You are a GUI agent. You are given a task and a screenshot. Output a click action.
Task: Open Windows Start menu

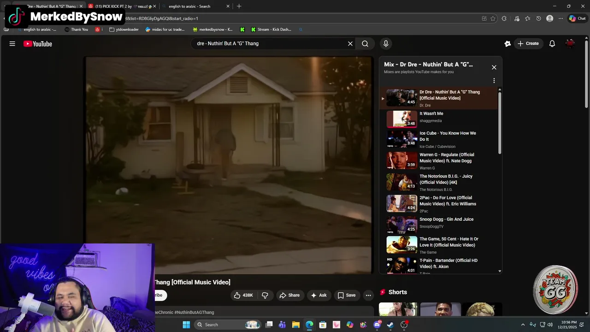pyautogui.click(x=186, y=325)
